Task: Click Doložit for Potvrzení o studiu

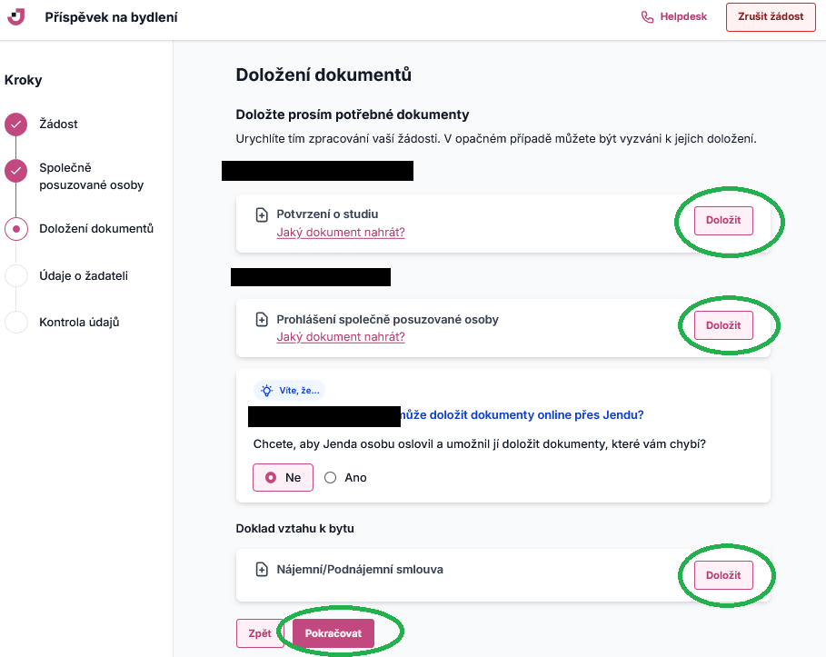Action: coord(723,220)
